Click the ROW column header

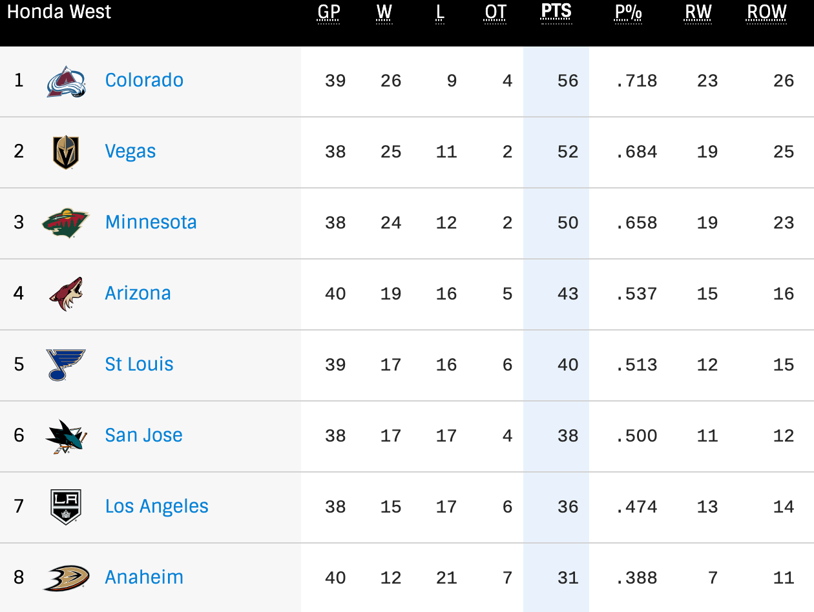tap(767, 12)
